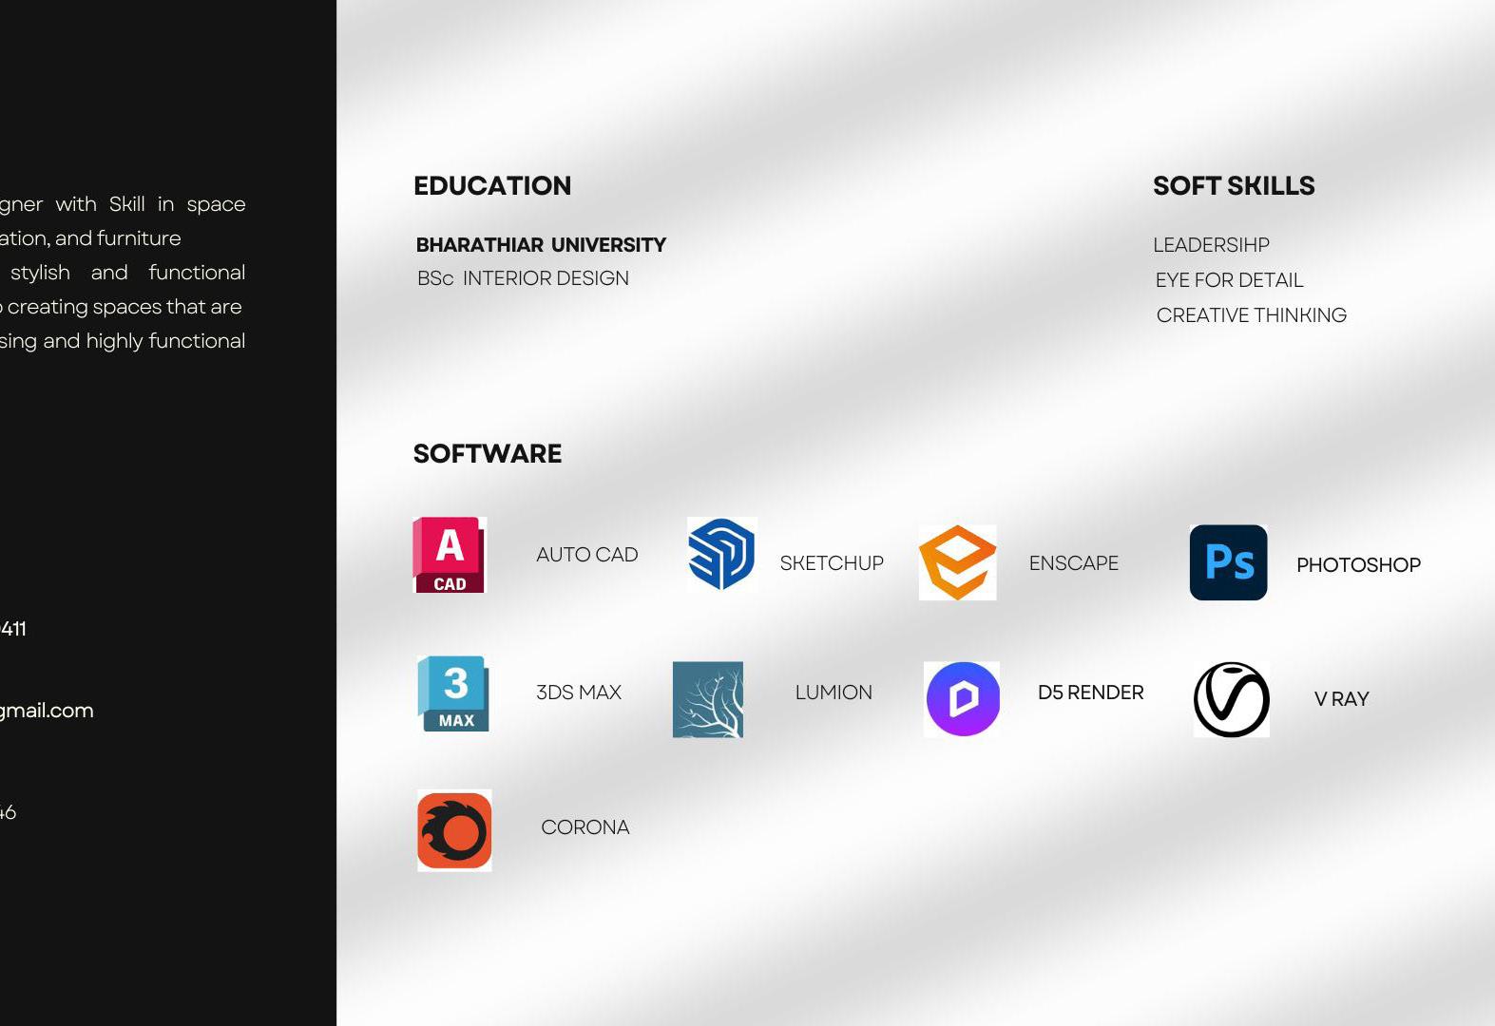Click the AutoCAD logo icon
Screen dimensions: 1495x1026
pos(450,555)
